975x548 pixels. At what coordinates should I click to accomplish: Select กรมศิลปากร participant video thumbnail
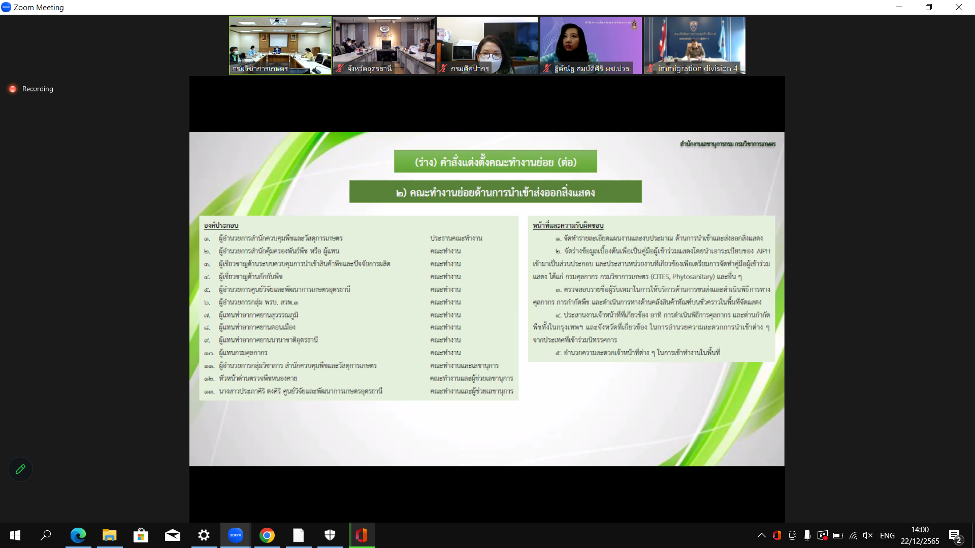(x=487, y=45)
